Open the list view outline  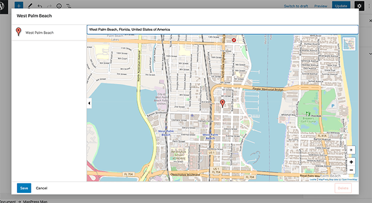pyautogui.click(x=69, y=6)
